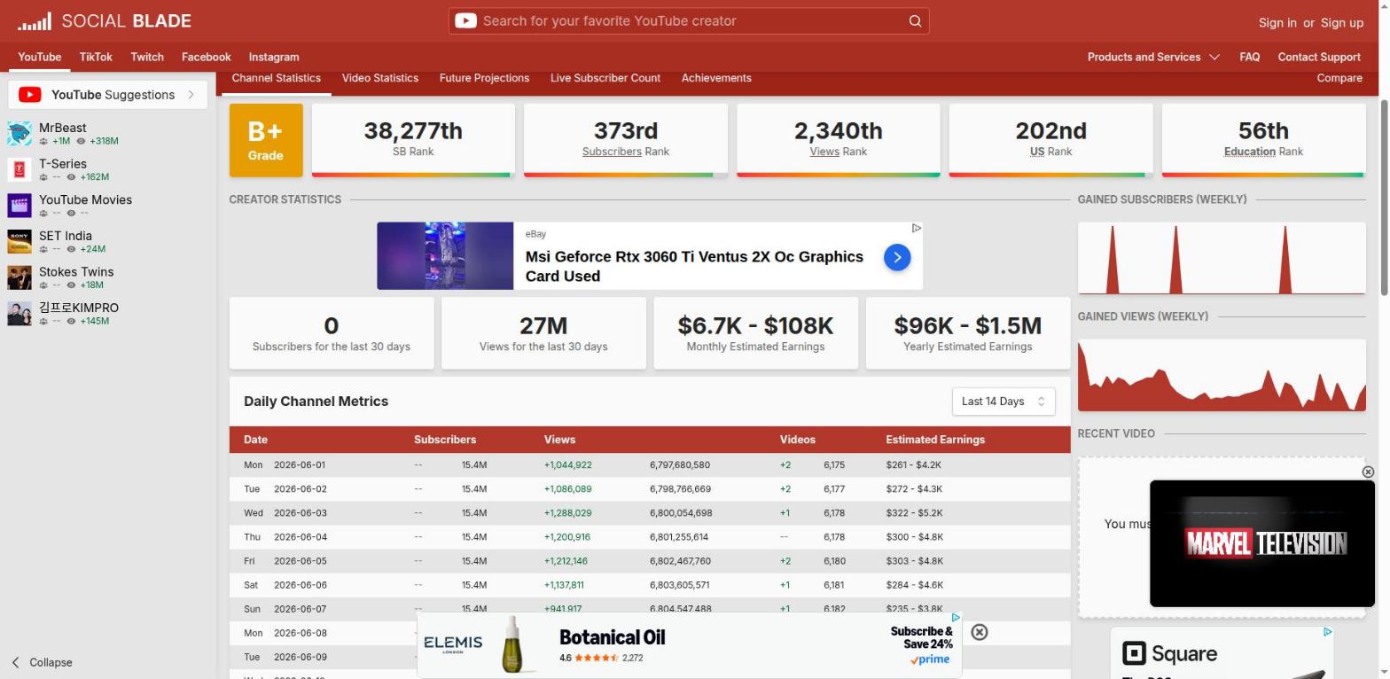1390x679 pixels.
Task: Switch to the Instagram platform tab
Action: pos(274,57)
